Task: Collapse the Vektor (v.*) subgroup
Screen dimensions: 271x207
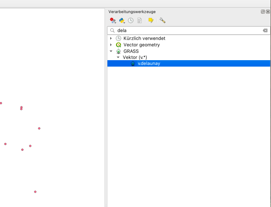Action: [118, 57]
